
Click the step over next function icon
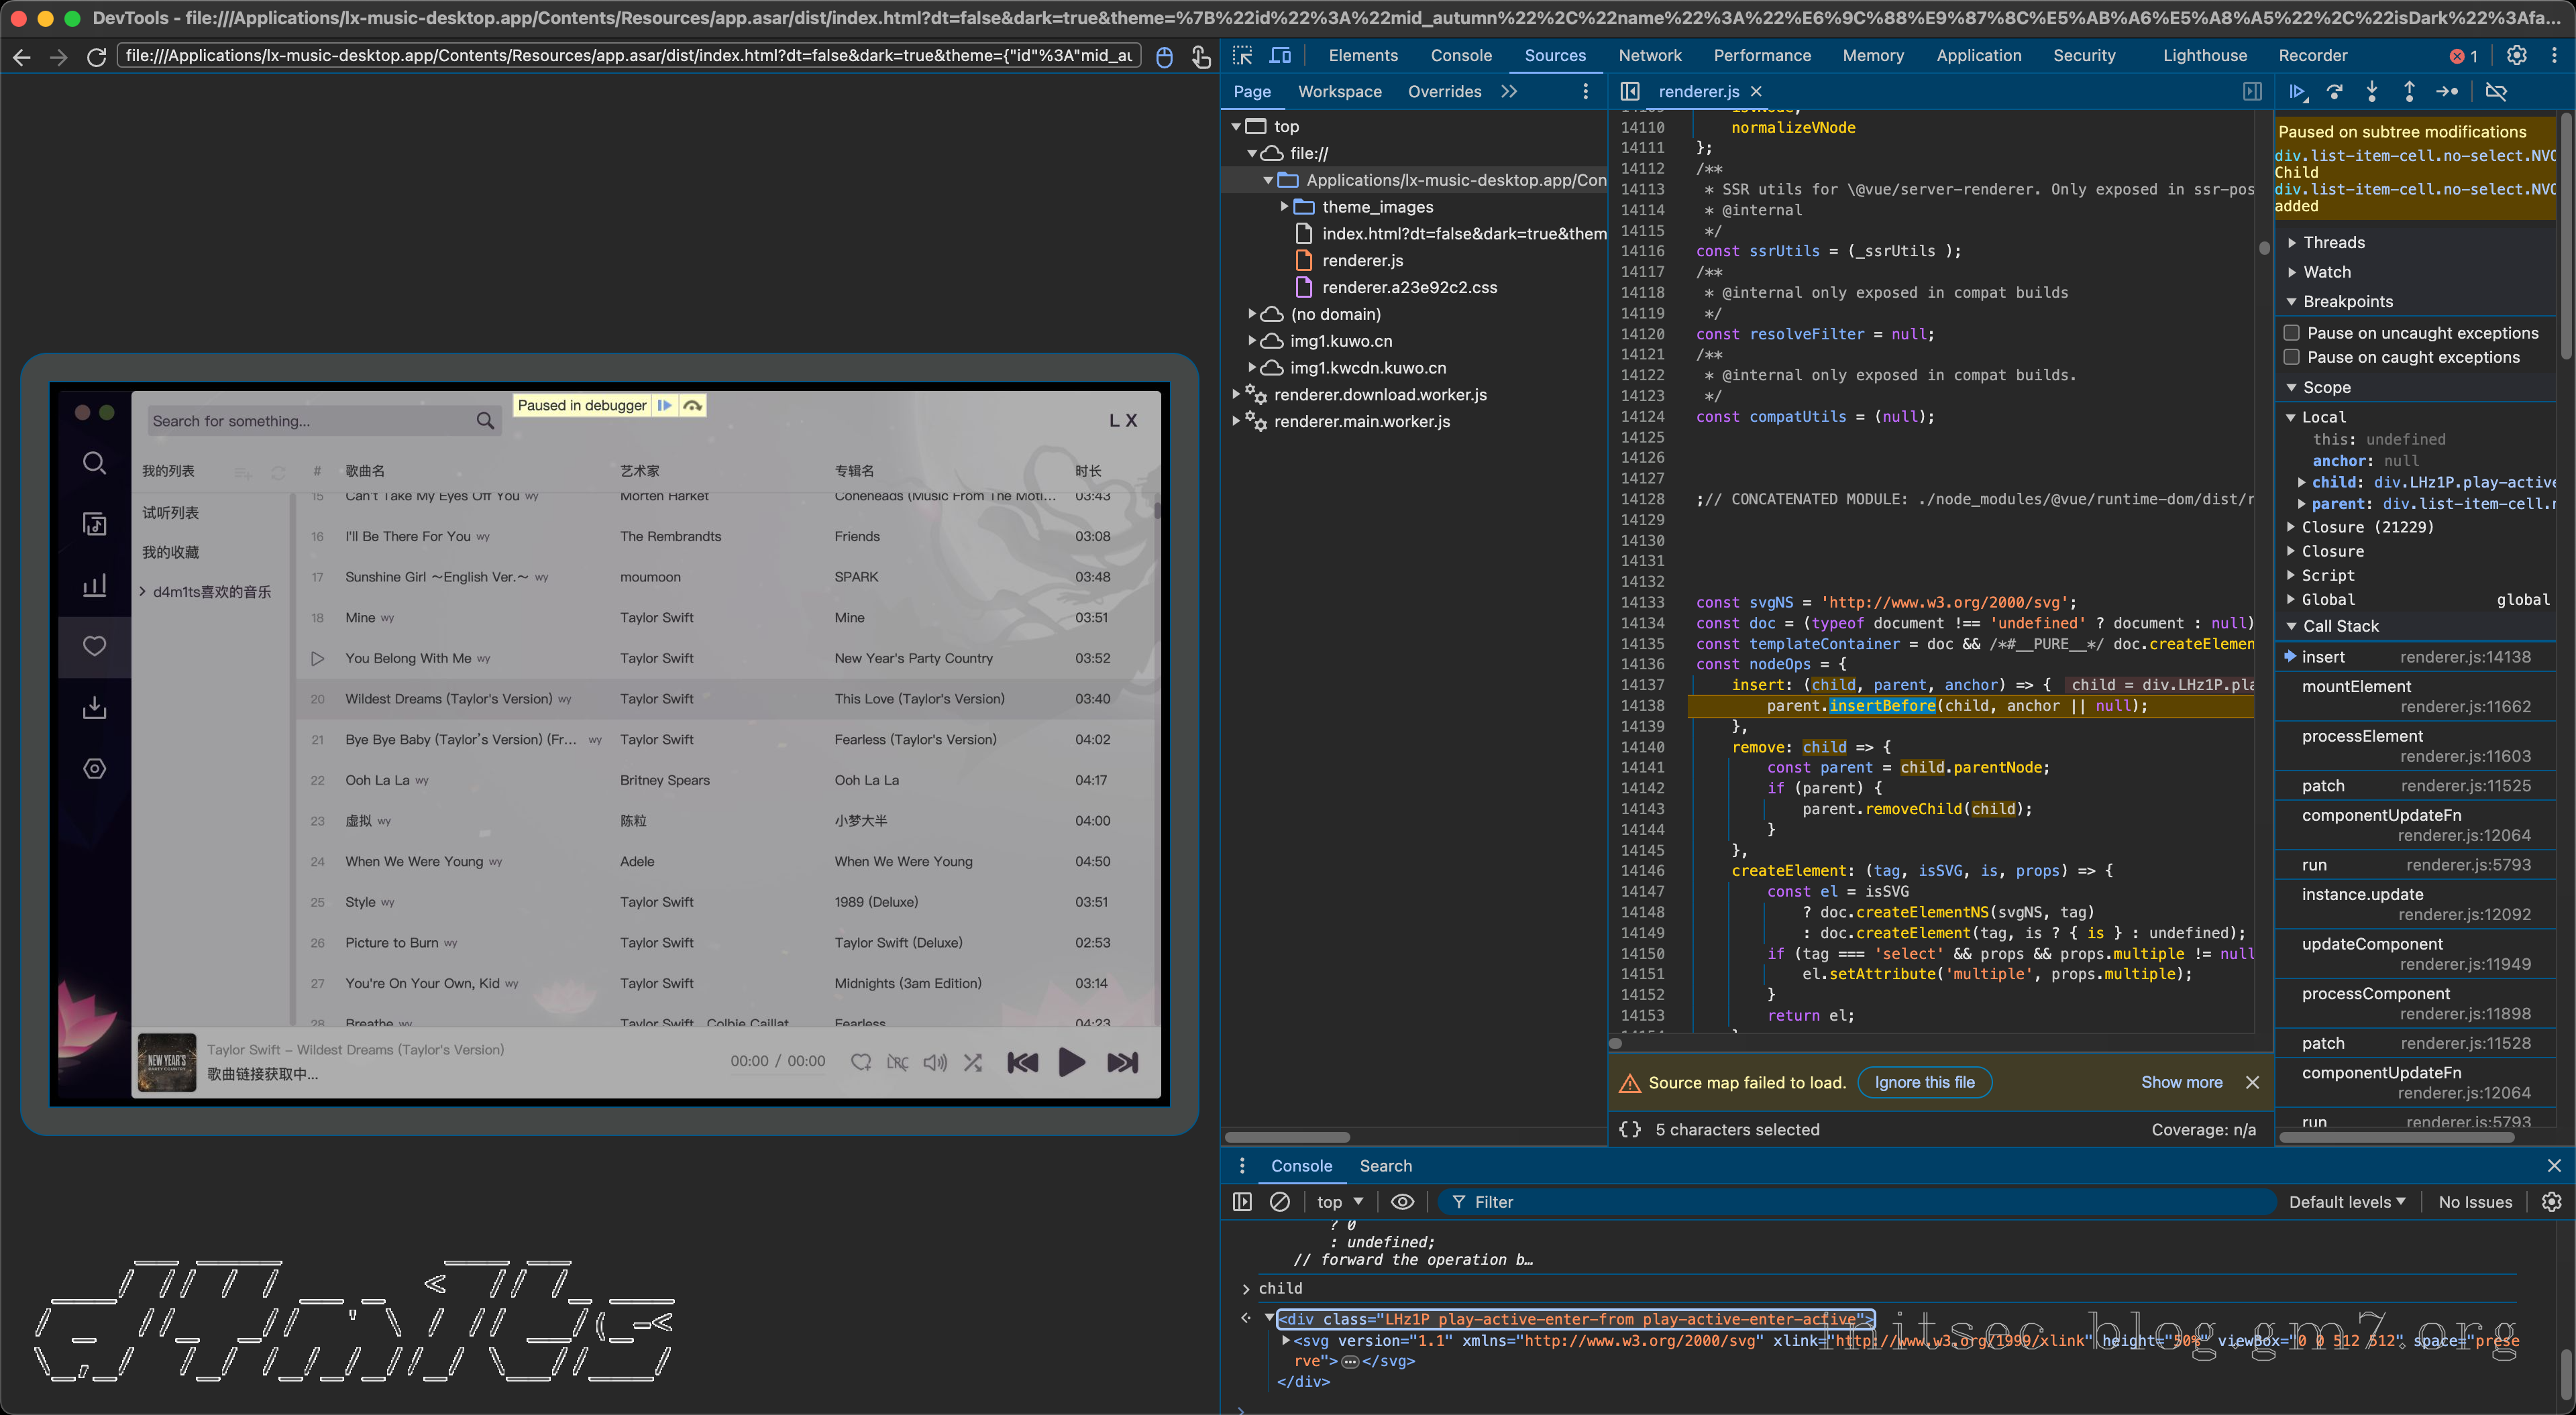[2334, 92]
